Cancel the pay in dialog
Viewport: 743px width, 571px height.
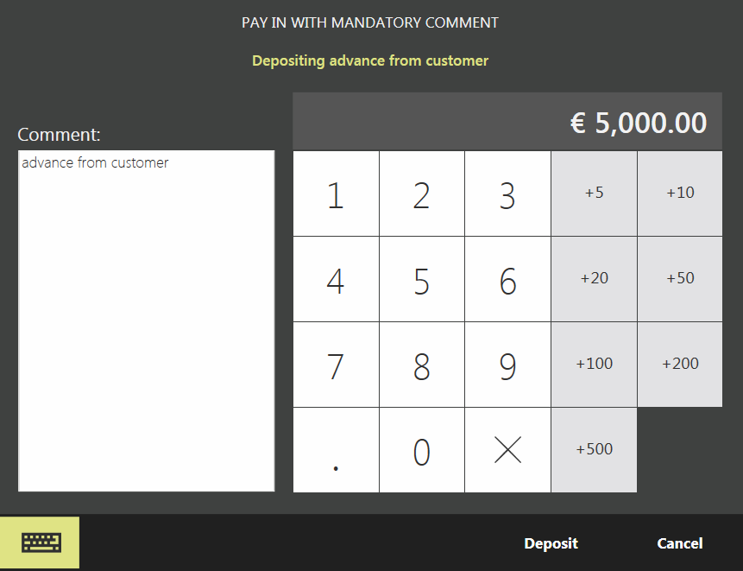point(679,543)
